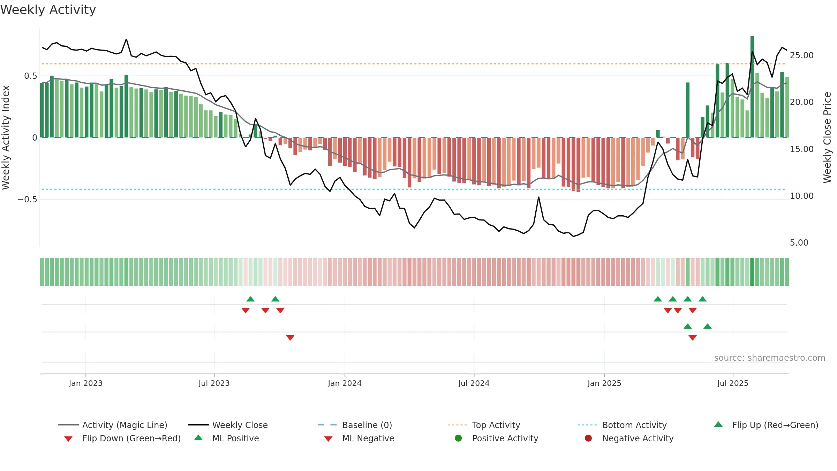Viewport: 837px width, 471px height.
Task: Click the dashed blue Baseline legend line
Action: (x=327, y=425)
